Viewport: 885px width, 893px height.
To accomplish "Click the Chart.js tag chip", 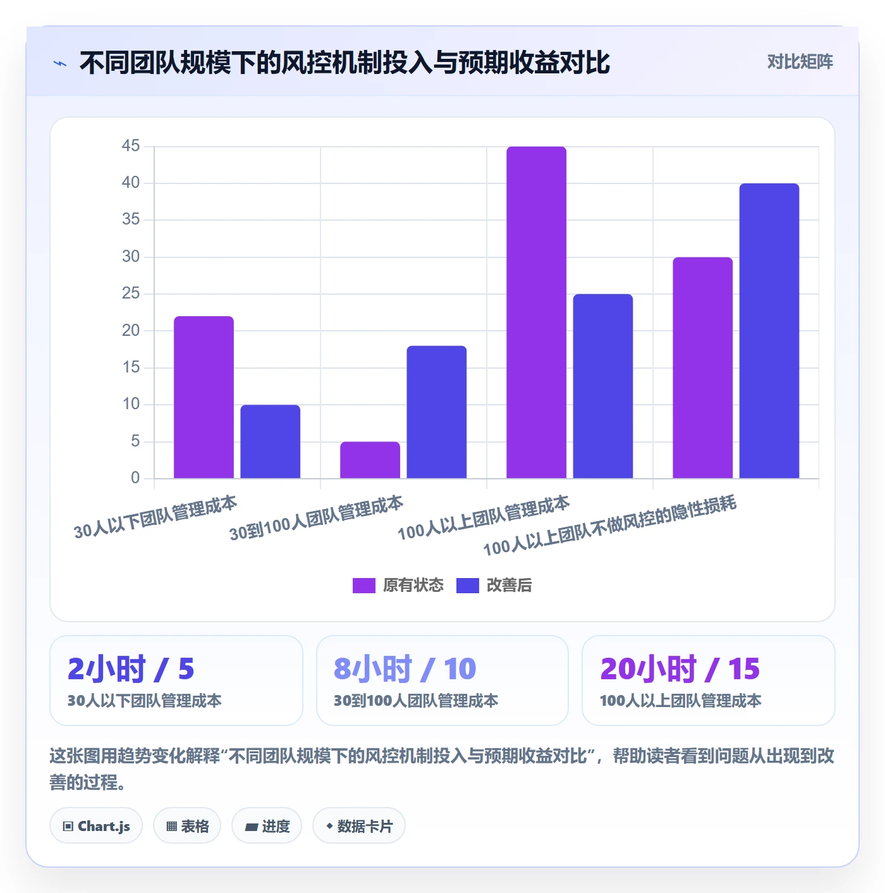I will [96, 826].
